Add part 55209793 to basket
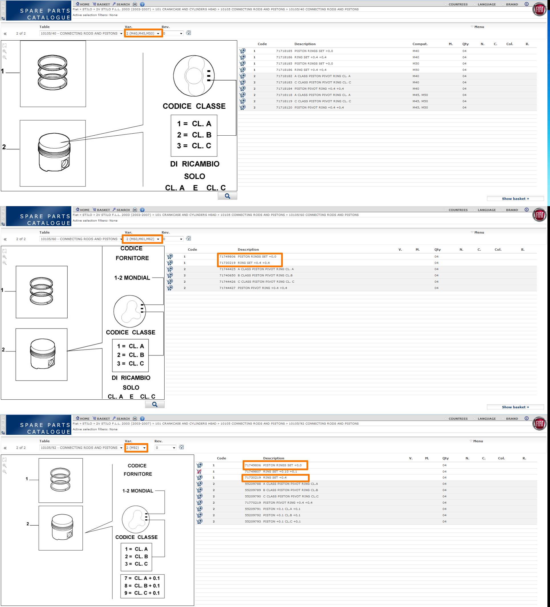 [199, 521]
